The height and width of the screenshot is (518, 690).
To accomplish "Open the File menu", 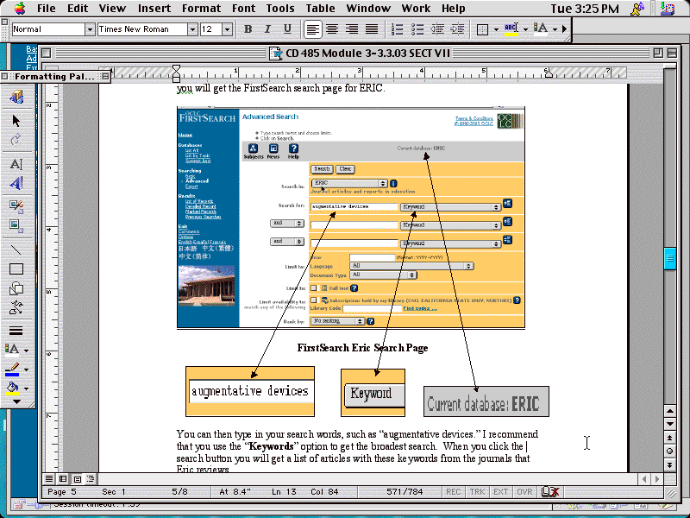I will point(47,9).
